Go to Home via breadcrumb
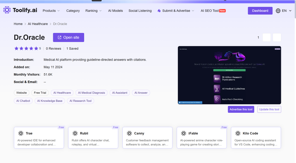 (x=18, y=24)
